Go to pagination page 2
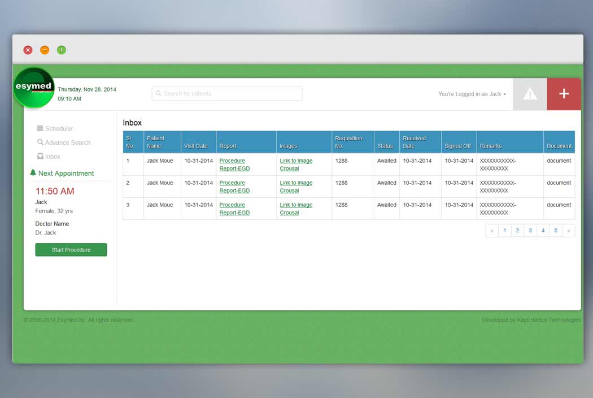This screenshot has height=398, width=593. pos(517,231)
